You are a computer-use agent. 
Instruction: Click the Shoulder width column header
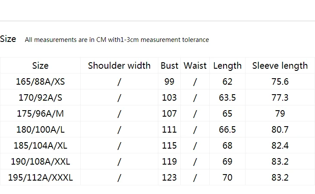[x=119, y=66]
